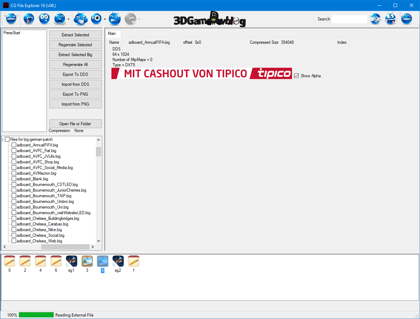This screenshot has width=420, height=319.
Task: Click Regenrate Selected button
Action: (75, 45)
